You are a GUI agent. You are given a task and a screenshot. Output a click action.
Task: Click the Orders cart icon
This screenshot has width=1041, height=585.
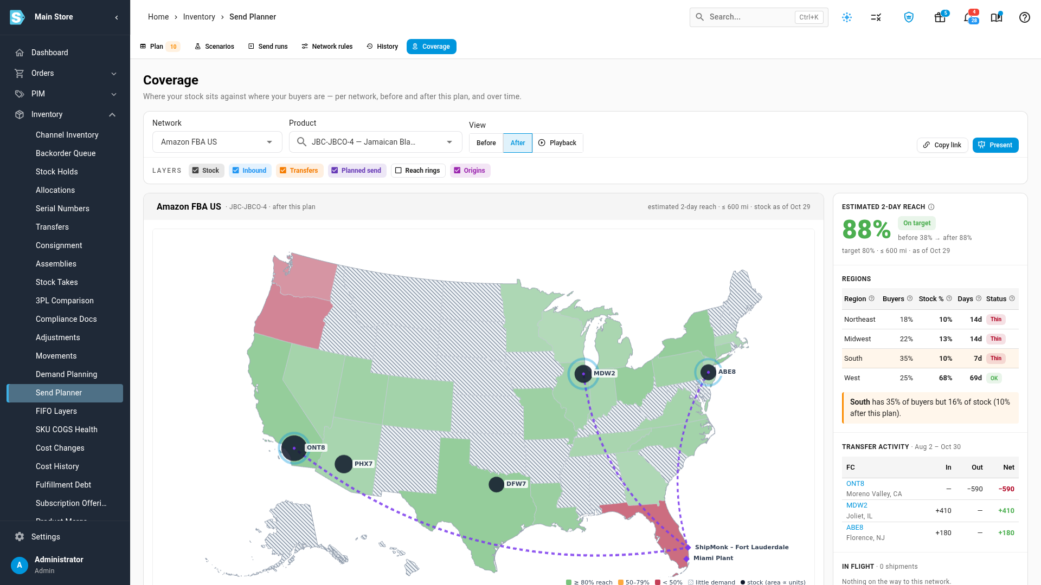point(20,73)
